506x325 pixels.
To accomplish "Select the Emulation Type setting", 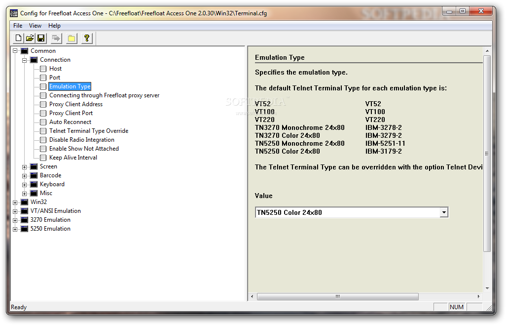I will click(x=70, y=86).
